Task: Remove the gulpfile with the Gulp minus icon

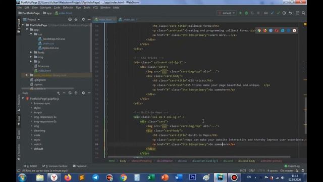Action: click(64, 93)
